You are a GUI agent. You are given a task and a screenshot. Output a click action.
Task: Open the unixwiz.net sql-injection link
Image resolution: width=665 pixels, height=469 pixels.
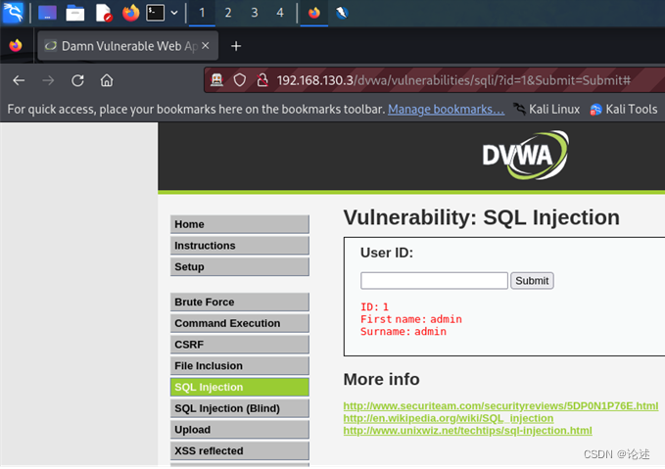point(467,431)
